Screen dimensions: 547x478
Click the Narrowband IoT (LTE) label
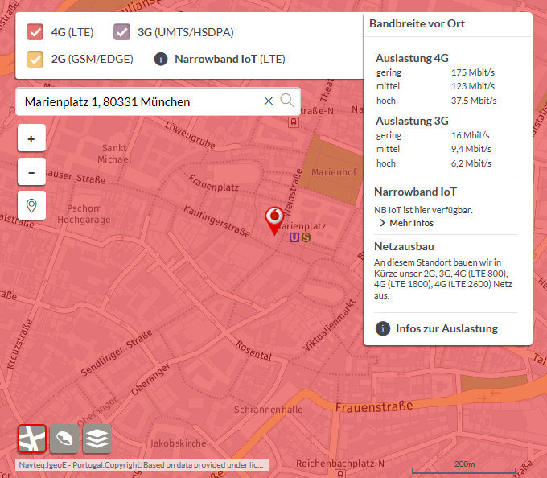(229, 59)
